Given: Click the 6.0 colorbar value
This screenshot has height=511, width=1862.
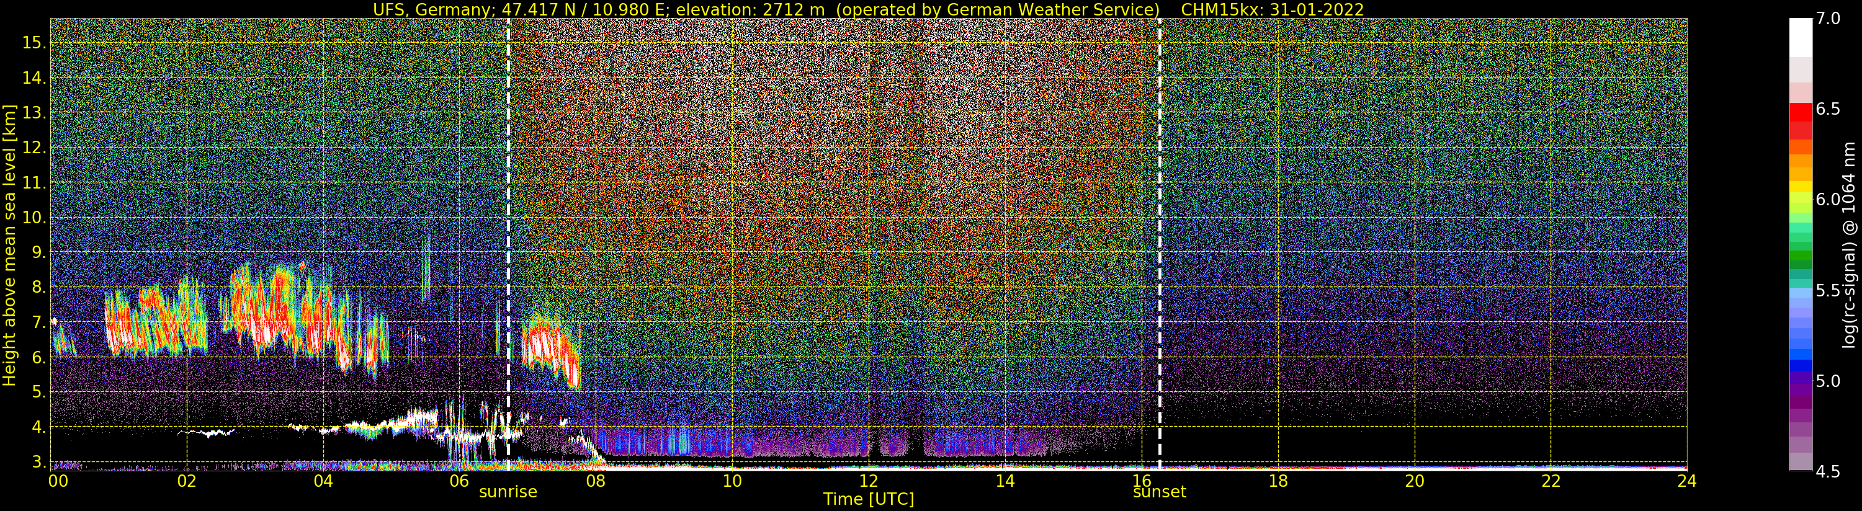Looking at the screenshot, I should (x=1828, y=200).
